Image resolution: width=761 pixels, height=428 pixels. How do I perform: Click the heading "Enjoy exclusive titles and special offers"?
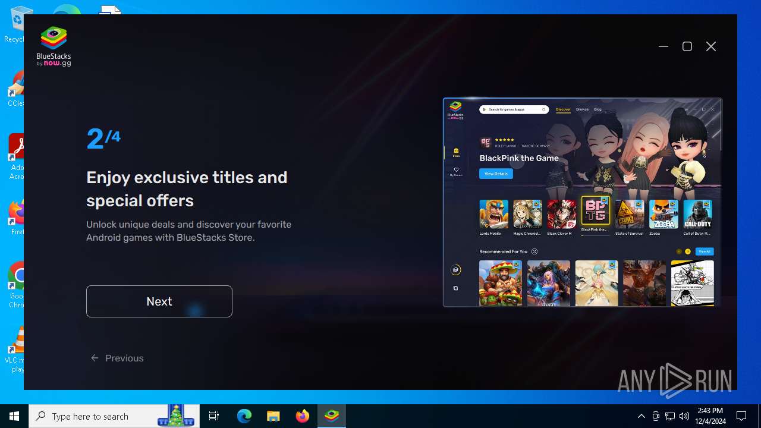tap(187, 189)
